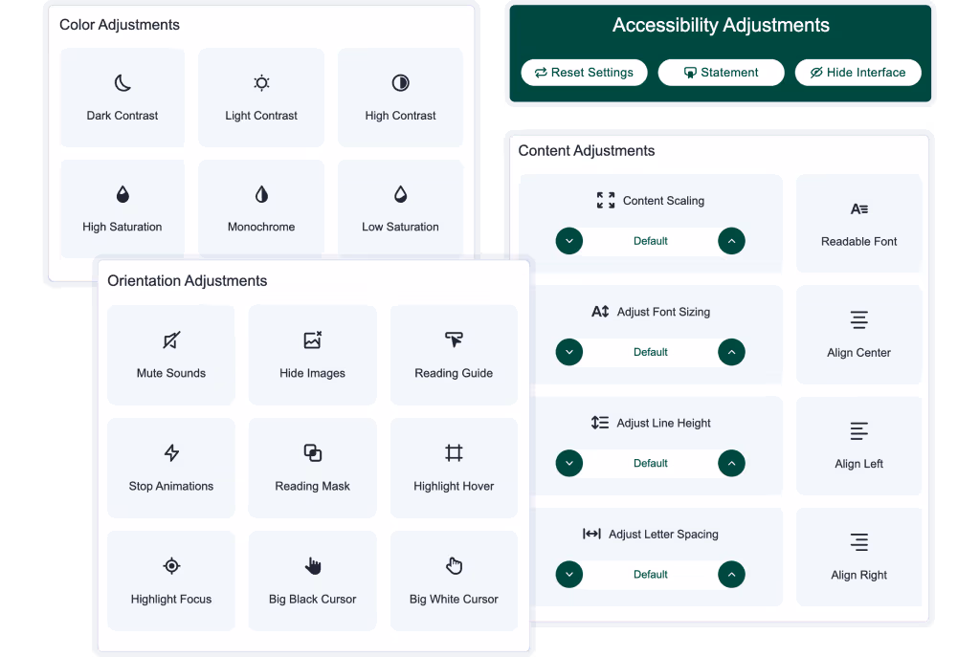Click the Hide Images picture icon
This screenshot has width=980, height=657.
[x=312, y=340]
